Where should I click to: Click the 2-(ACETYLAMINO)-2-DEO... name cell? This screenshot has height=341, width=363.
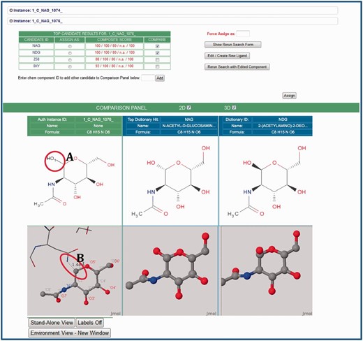283,126
